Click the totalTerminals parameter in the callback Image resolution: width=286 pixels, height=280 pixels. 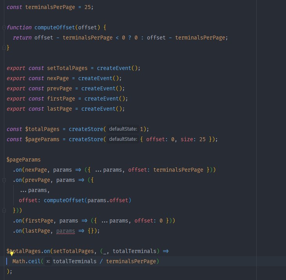click(134, 251)
